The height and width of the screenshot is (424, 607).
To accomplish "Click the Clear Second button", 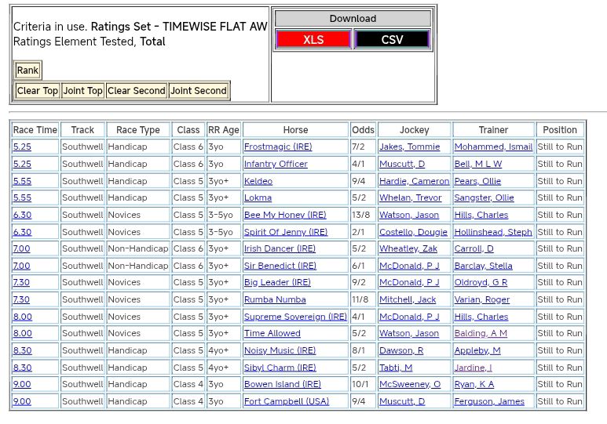I will pos(137,91).
